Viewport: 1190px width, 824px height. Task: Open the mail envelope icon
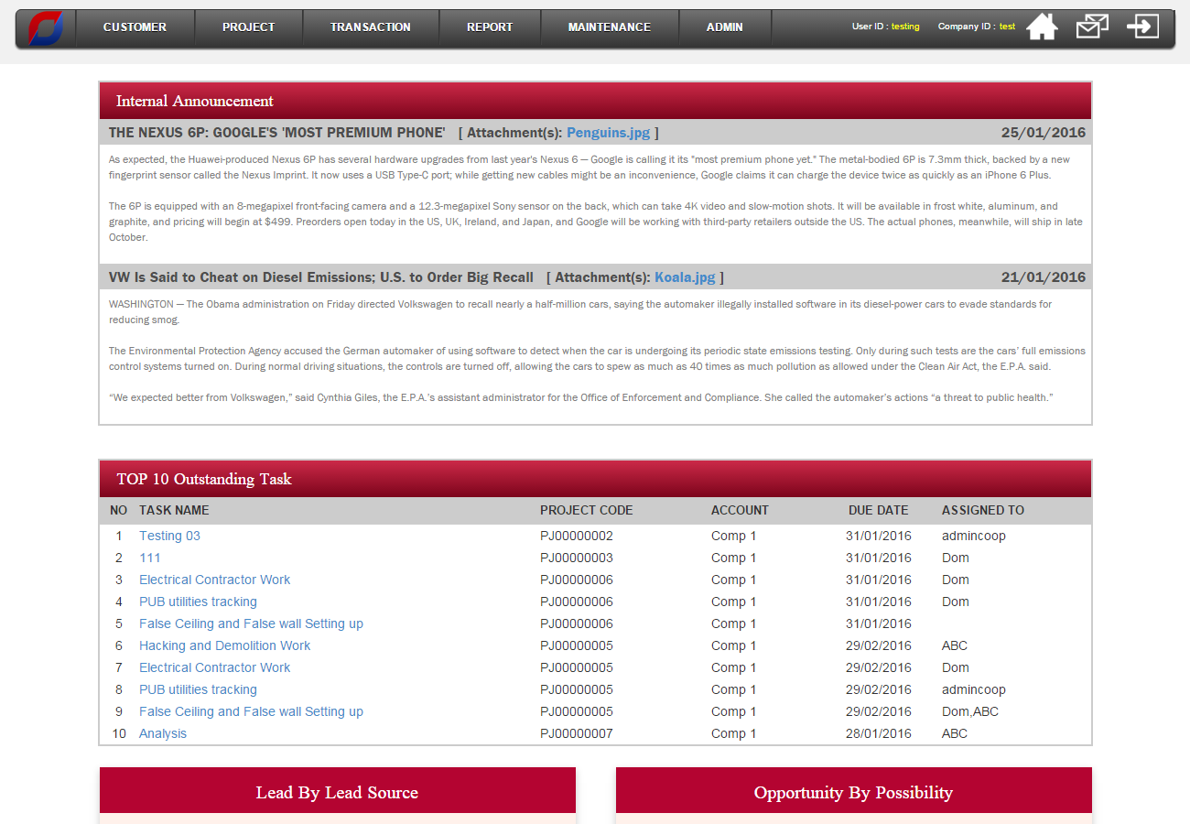(x=1092, y=27)
